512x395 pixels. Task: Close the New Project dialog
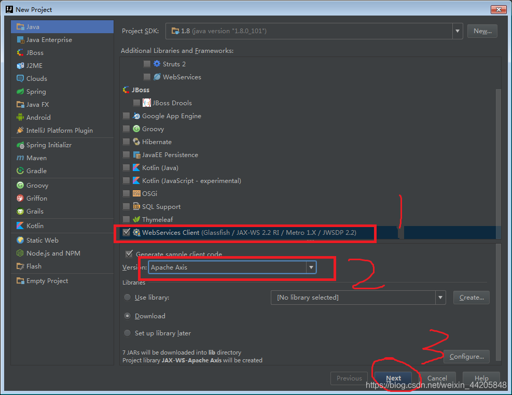(499, 9)
